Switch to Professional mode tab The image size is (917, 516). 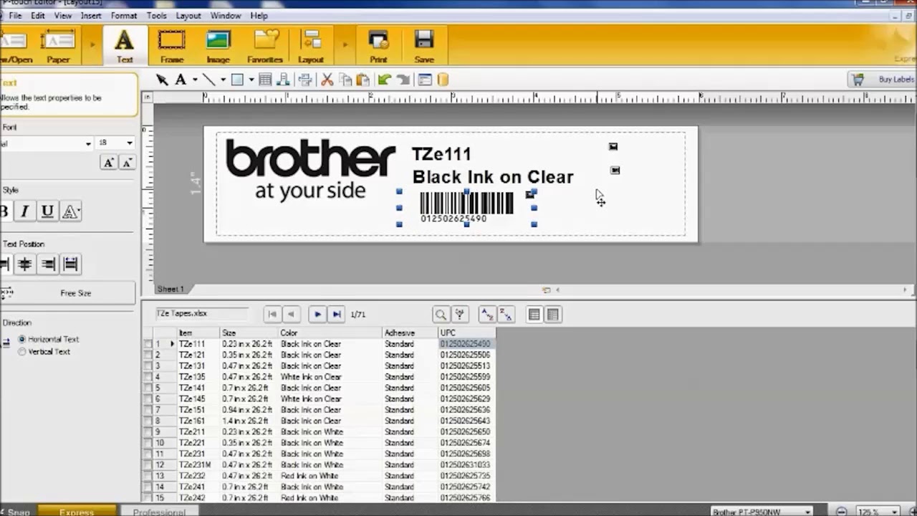tap(159, 512)
